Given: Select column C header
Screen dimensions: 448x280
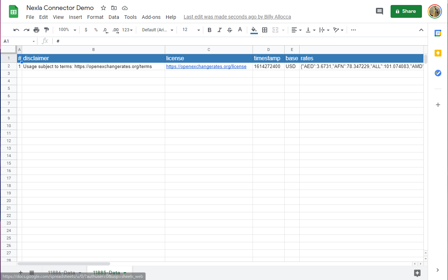Looking at the screenshot, I should tap(209, 50).
